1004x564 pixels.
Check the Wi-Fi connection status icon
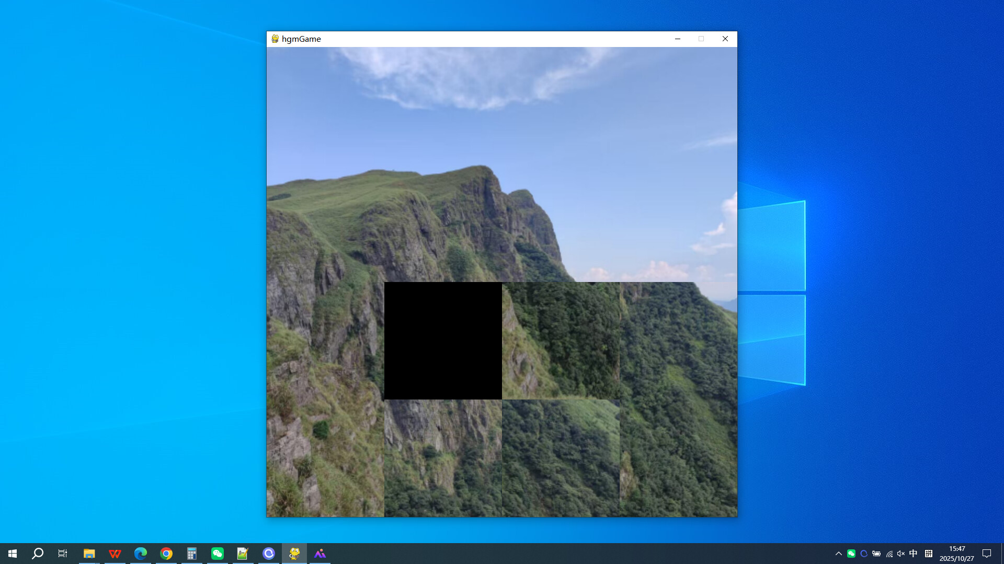pos(889,553)
